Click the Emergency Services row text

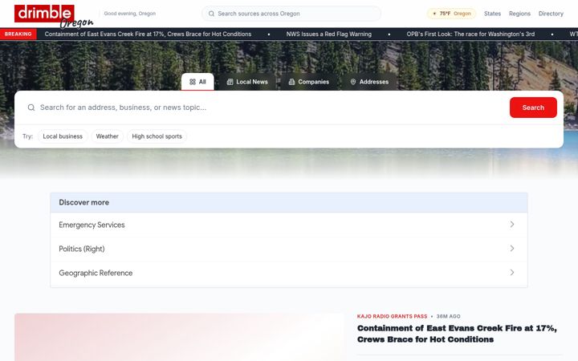92,225
